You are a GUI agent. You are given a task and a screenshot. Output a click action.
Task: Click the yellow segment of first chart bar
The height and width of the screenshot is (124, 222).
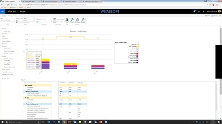coord(45,60)
